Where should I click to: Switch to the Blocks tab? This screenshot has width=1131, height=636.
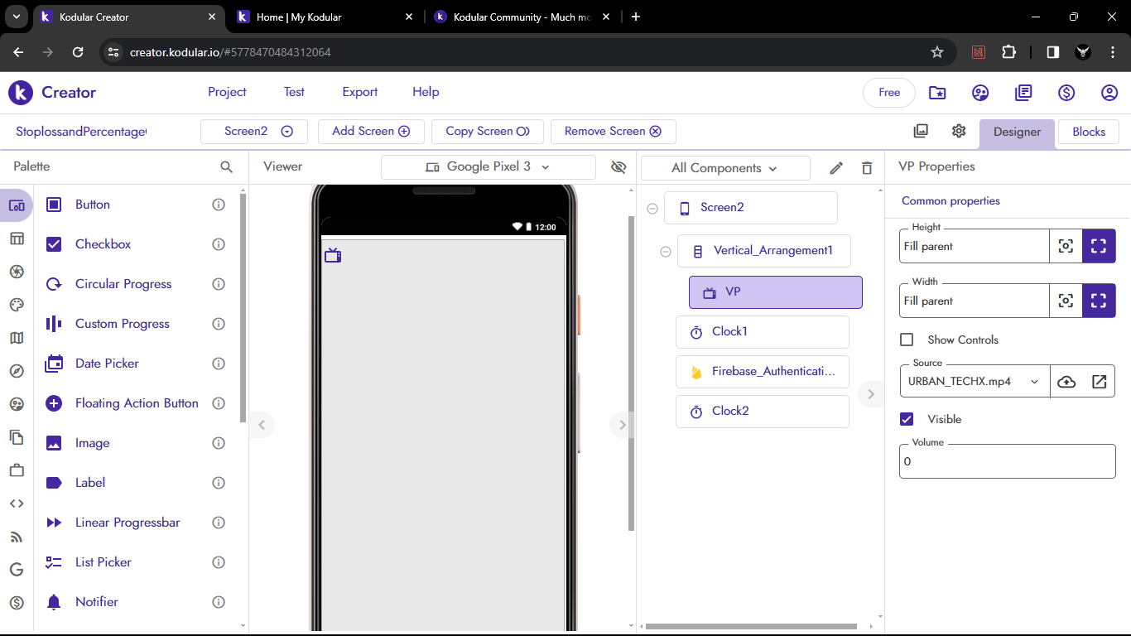click(1088, 132)
